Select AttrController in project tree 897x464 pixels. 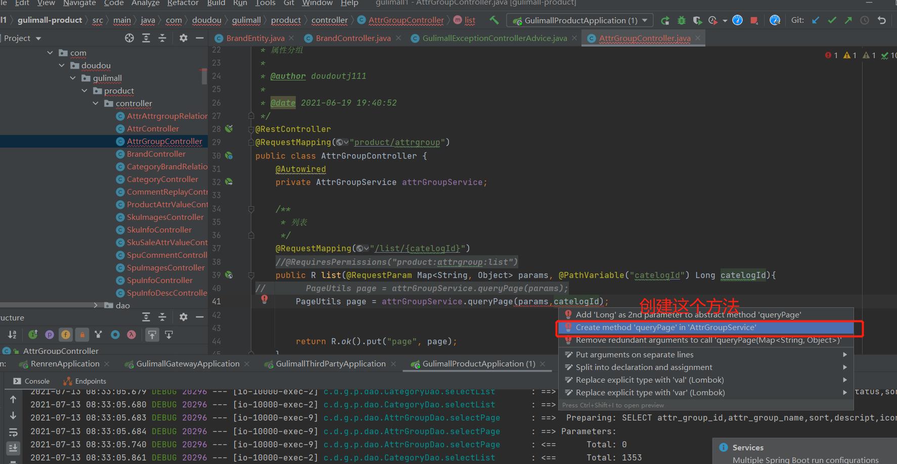[153, 128]
